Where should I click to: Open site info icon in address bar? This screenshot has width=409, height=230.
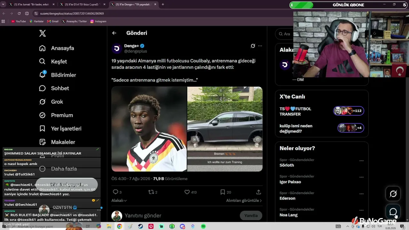[x=36, y=13]
